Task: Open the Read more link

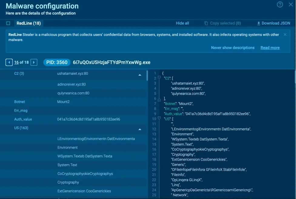Action: pyautogui.click(x=270, y=48)
